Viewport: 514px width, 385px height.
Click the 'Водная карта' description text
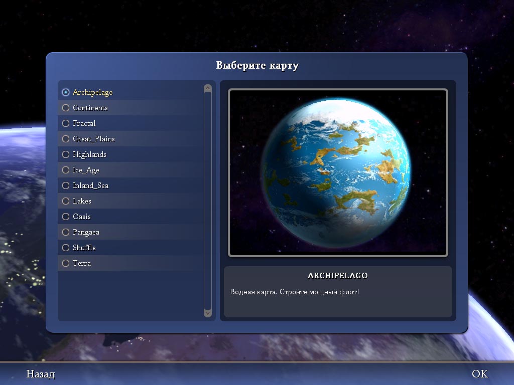click(x=294, y=292)
